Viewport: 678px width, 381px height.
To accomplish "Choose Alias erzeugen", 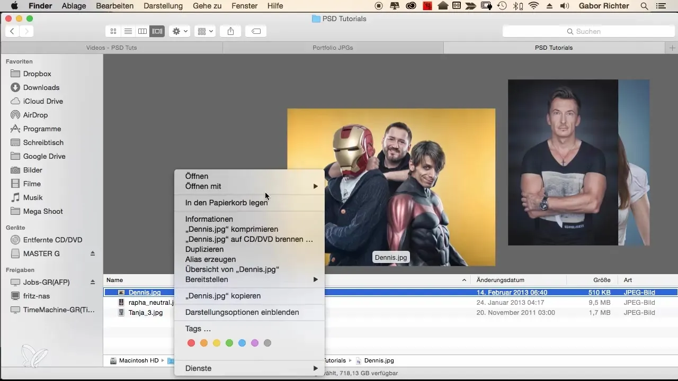I will click(249, 259).
